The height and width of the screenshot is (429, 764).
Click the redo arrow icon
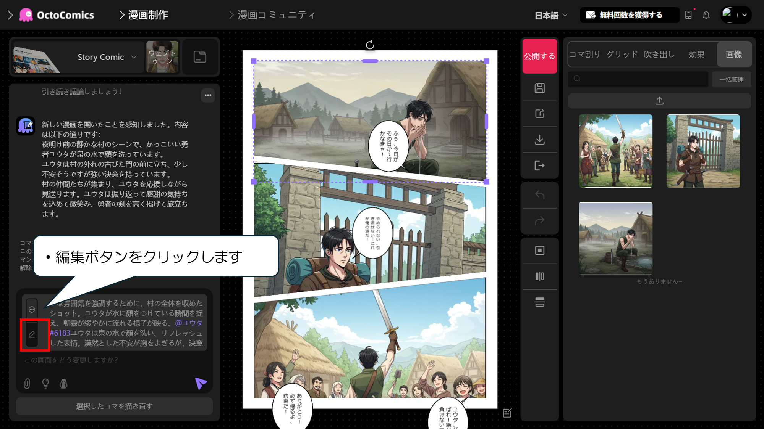pyautogui.click(x=539, y=221)
